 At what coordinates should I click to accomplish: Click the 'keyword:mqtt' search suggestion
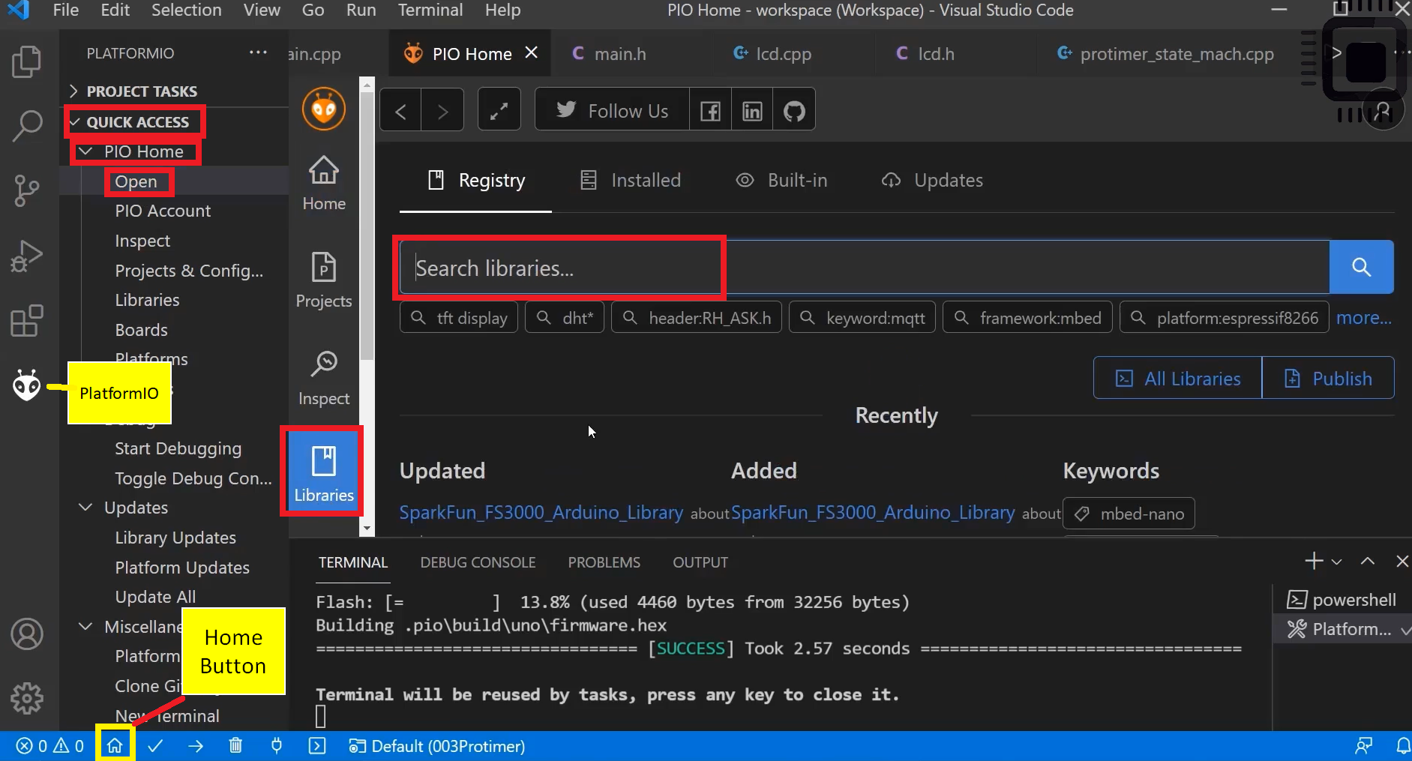[x=862, y=318]
